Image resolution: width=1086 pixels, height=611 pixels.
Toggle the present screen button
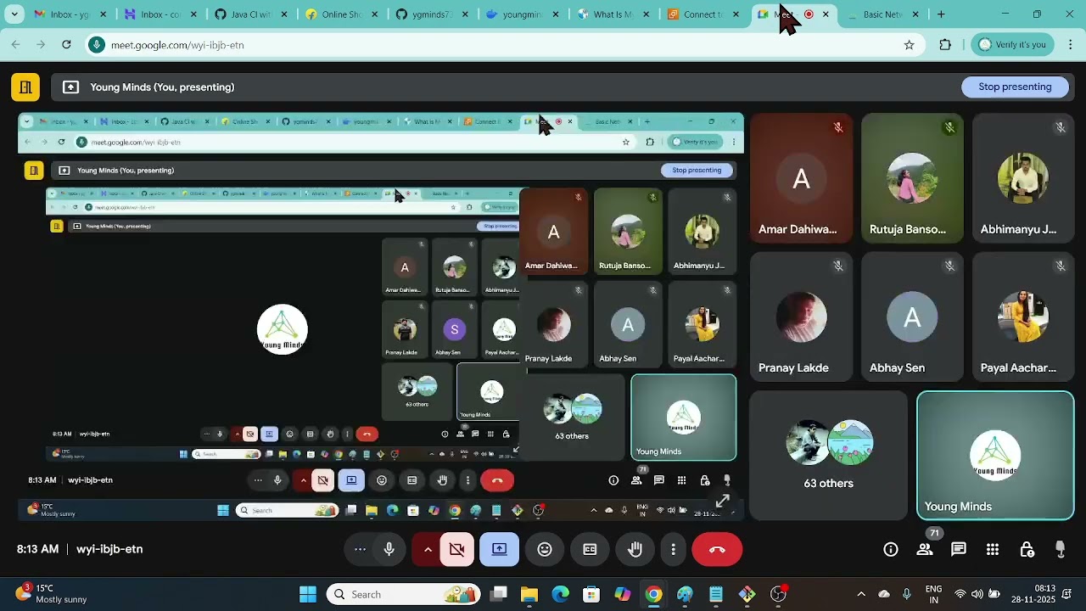[499, 549]
